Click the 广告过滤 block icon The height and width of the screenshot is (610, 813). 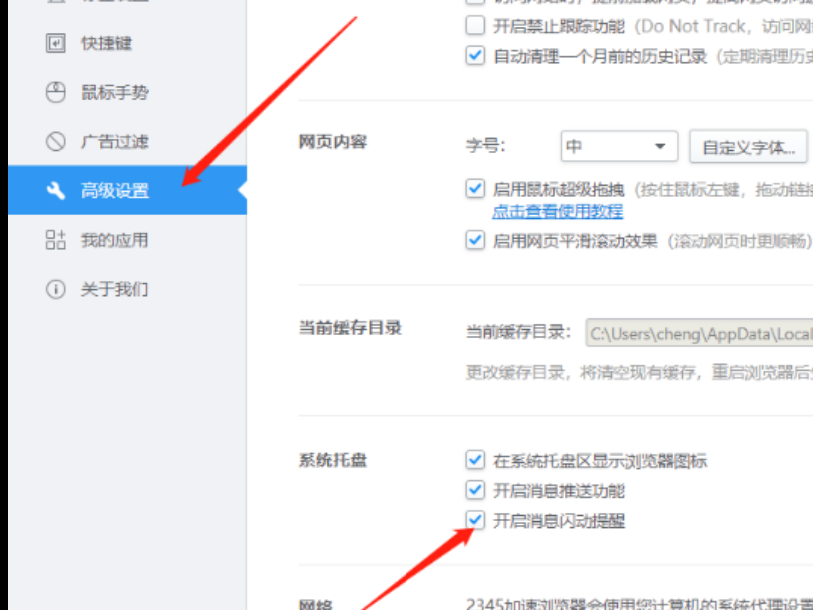pyautogui.click(x=56, y=141)
